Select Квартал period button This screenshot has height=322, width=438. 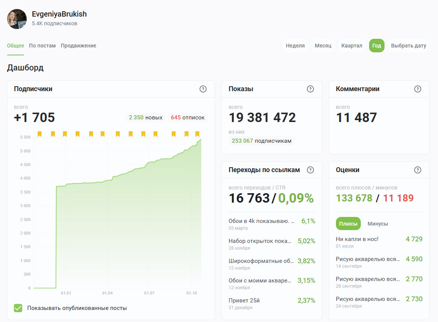(x=352, y=46)
